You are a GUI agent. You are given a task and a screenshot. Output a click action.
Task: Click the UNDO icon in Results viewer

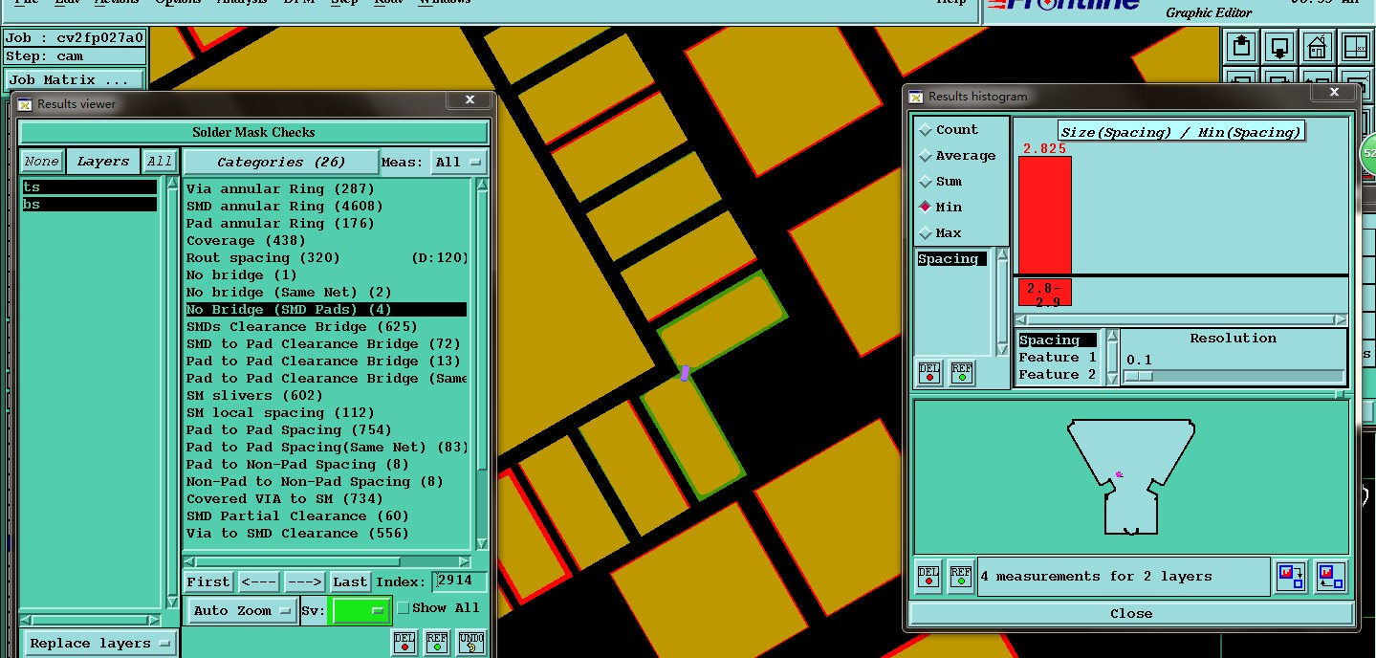470,643
